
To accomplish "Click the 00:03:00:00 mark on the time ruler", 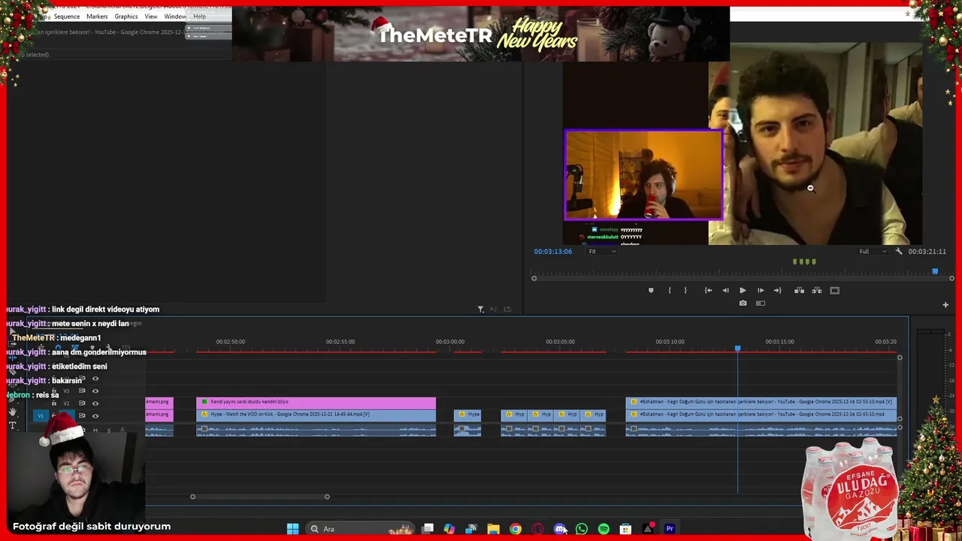I will tap(450, 342).
